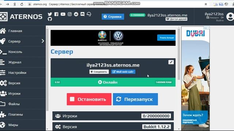Viewport: 234px width, 131px height.
Task: Open Журнал in the sidebar
Action: pyautogui.click(x=23, y=62)
